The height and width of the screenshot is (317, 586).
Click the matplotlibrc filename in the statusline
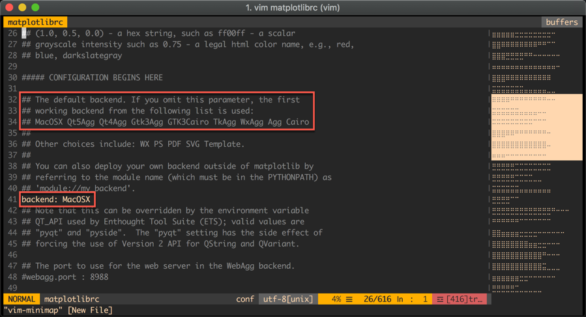(x=70, y=299)
